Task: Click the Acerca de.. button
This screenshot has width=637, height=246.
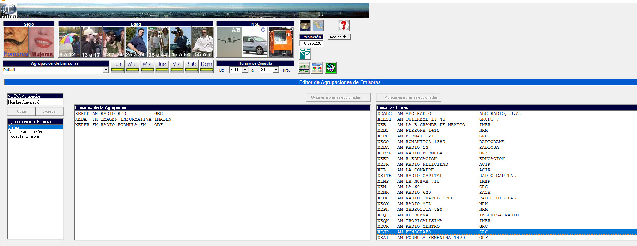Action: 339,37
